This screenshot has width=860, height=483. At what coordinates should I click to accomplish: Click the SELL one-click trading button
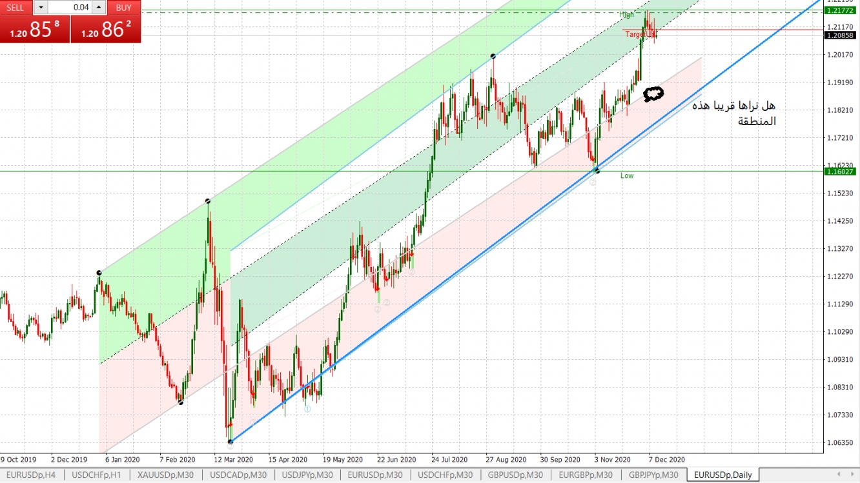[x=15, y=8]
